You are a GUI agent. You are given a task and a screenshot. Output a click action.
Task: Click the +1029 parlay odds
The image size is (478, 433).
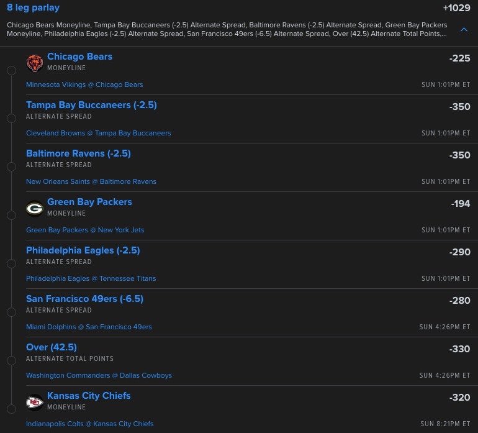click(456, 7)
